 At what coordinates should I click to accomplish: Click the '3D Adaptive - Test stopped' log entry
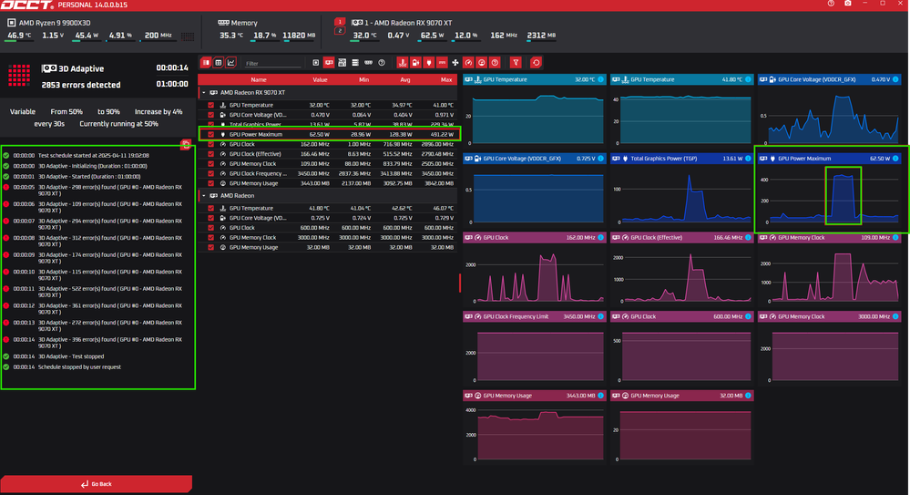tap(71, 356)
